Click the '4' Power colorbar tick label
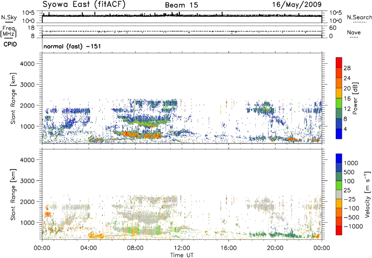Screen dimensions: 372x258 (x=345, y=129)
